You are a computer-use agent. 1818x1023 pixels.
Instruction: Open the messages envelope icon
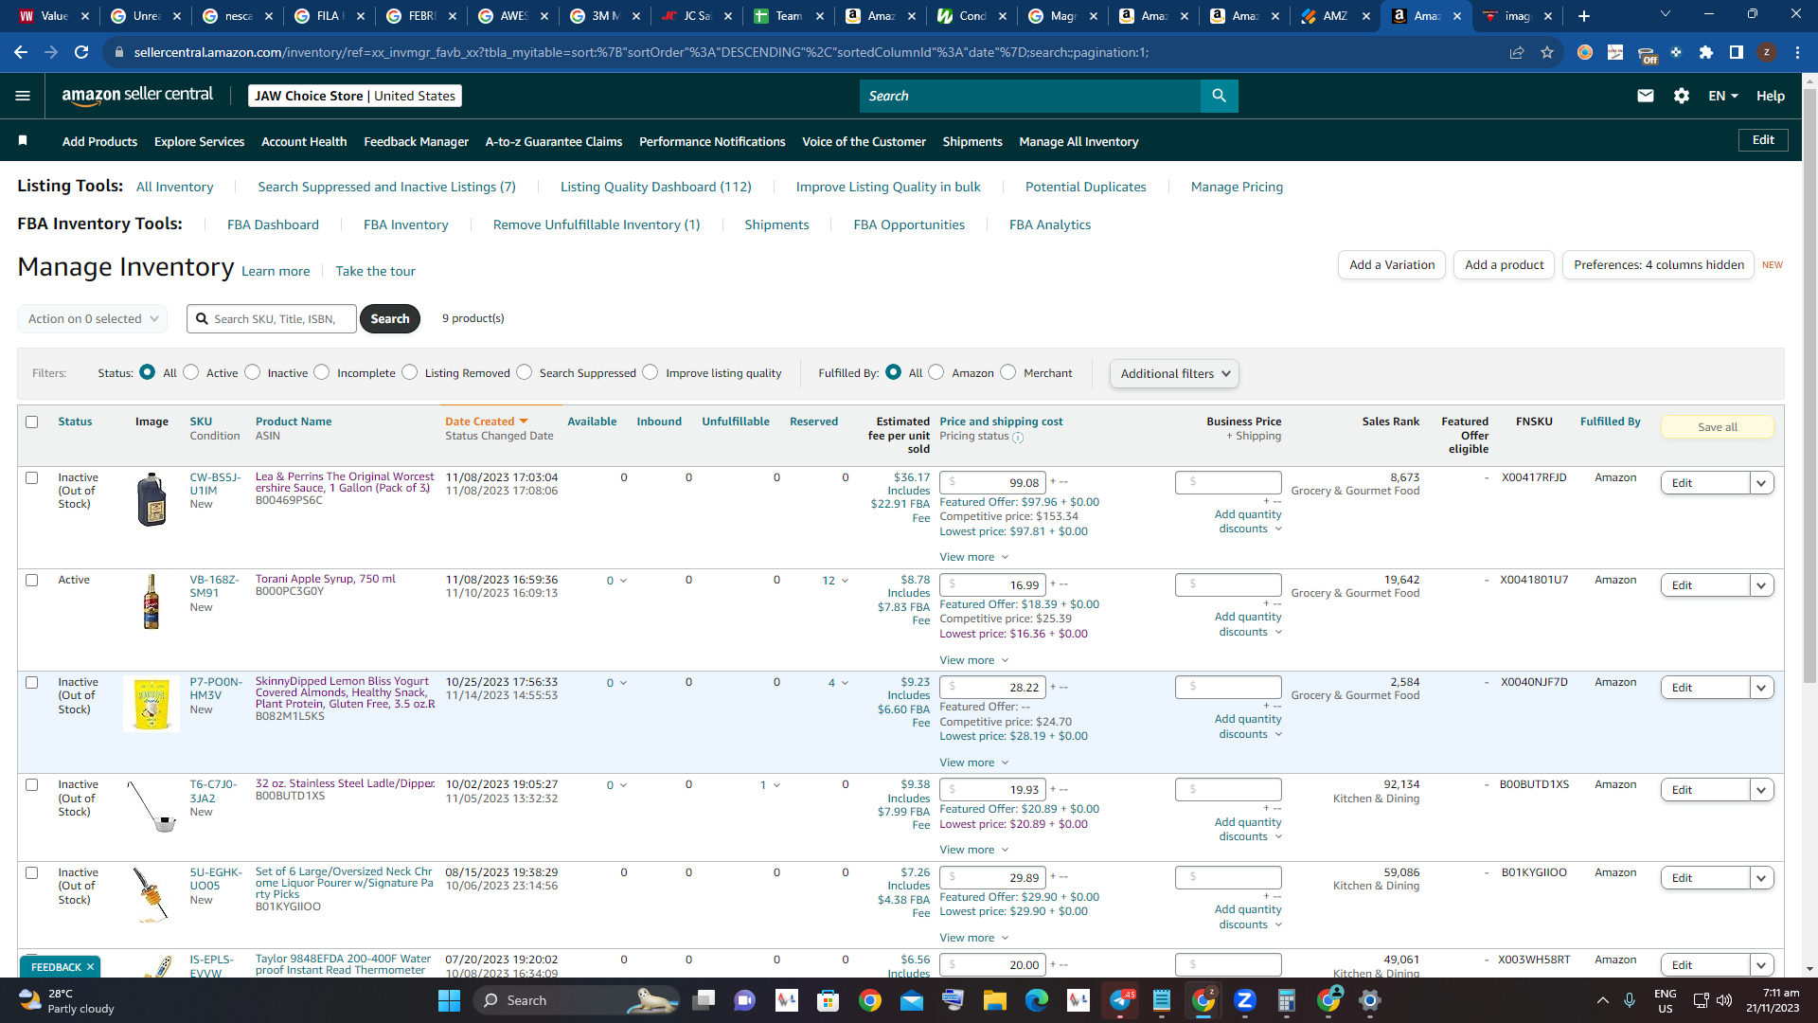tap(1646, 96)
